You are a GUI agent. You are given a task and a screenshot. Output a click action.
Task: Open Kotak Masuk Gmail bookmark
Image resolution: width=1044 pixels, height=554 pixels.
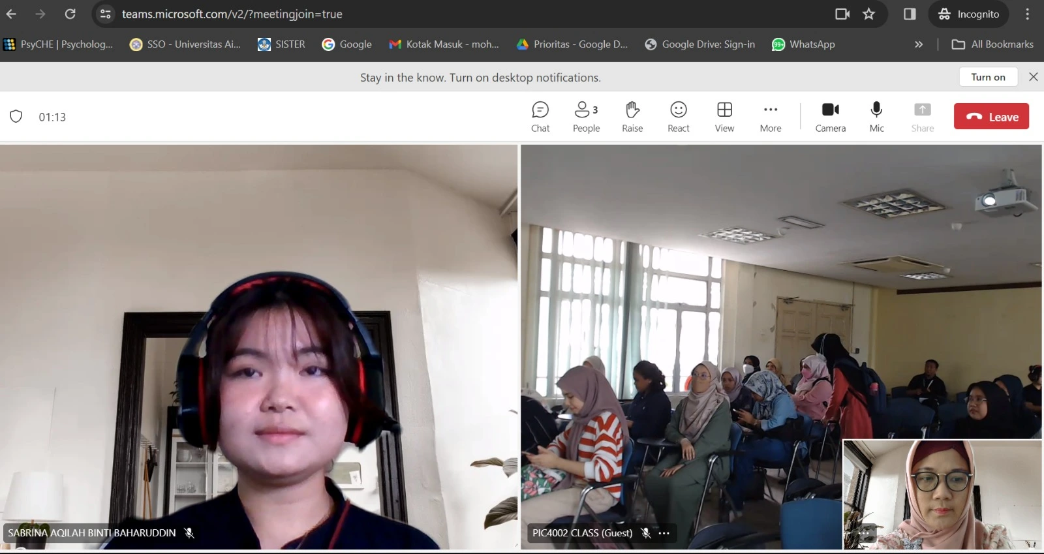coord(444,44)
